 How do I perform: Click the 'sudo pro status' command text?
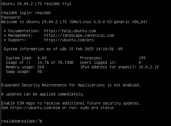tap(97, 108)
